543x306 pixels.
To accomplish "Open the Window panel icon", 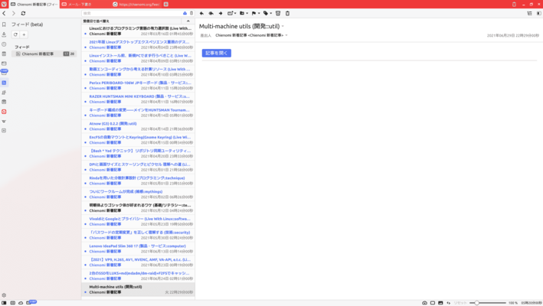I will click(x=4, y=63).
